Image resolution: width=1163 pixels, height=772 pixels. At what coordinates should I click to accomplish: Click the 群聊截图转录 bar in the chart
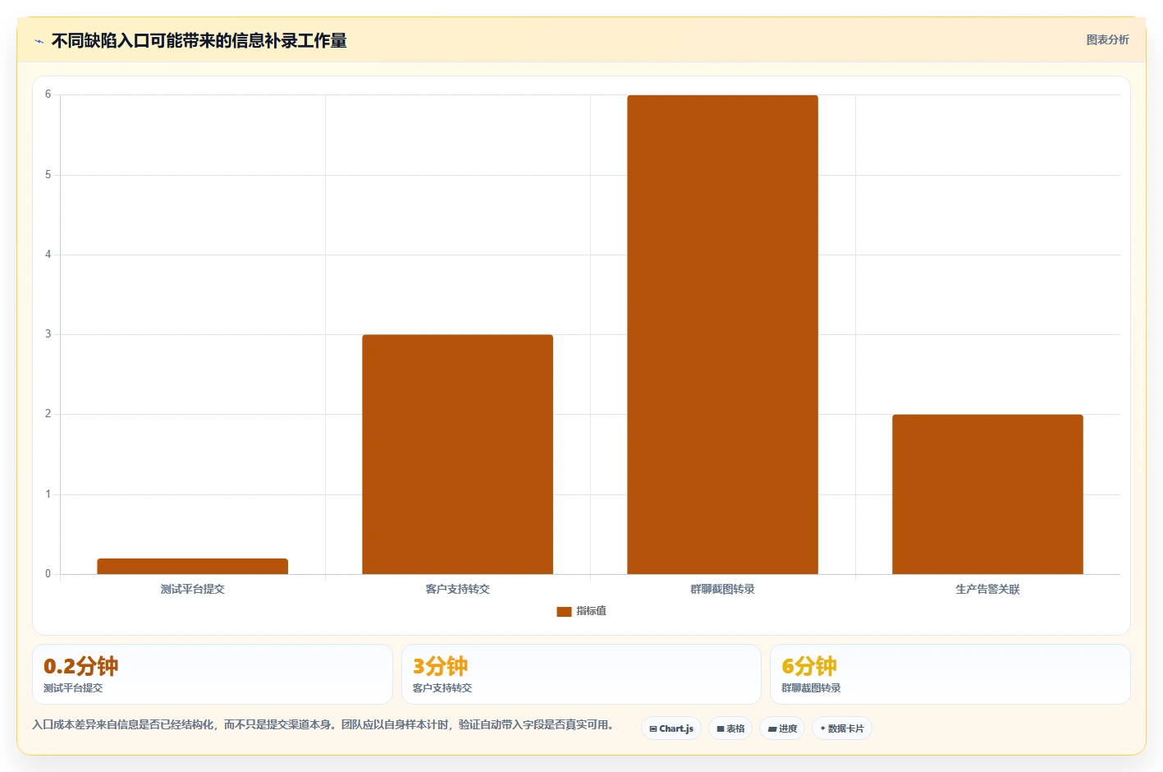722,334
